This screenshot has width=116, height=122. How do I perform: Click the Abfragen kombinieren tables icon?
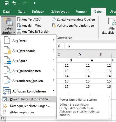click(7, 91)
